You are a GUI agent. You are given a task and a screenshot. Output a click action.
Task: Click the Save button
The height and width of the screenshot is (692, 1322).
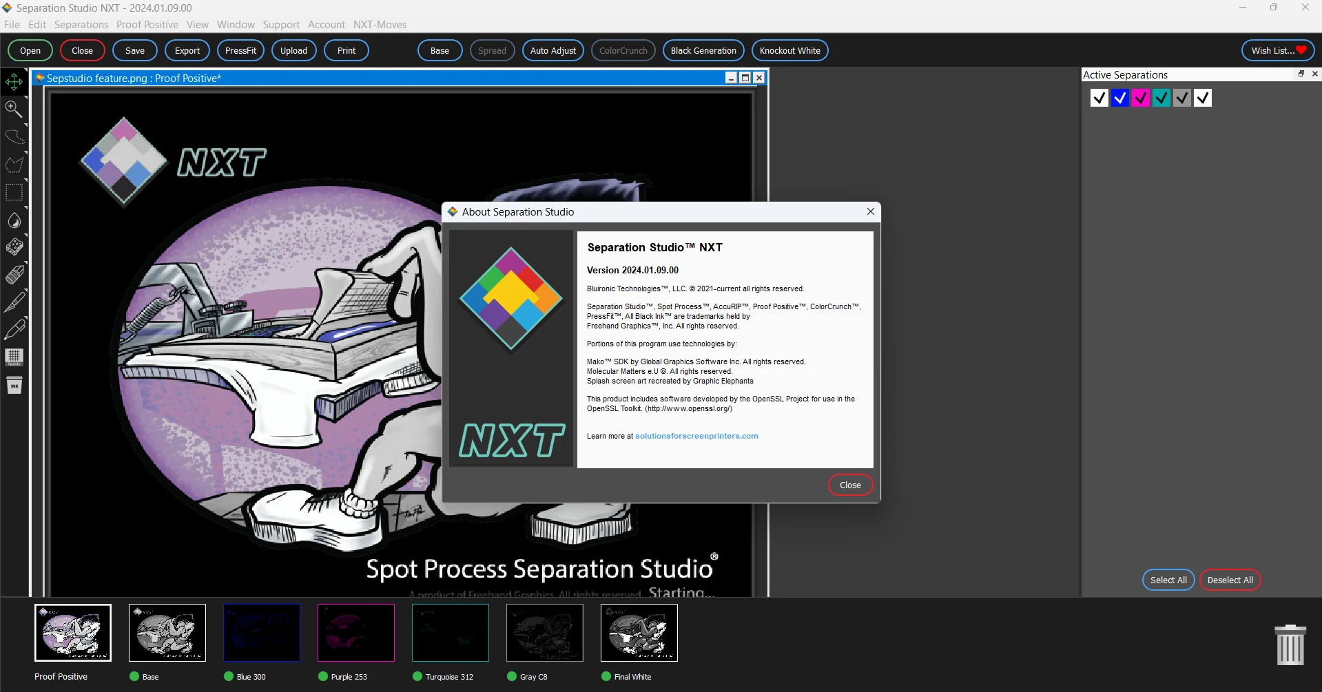tap(135, 50)
